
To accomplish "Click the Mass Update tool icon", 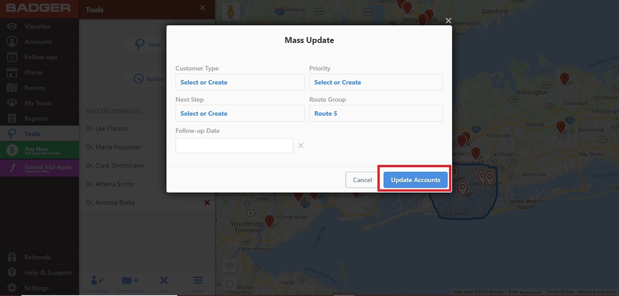I will point(96,284).
